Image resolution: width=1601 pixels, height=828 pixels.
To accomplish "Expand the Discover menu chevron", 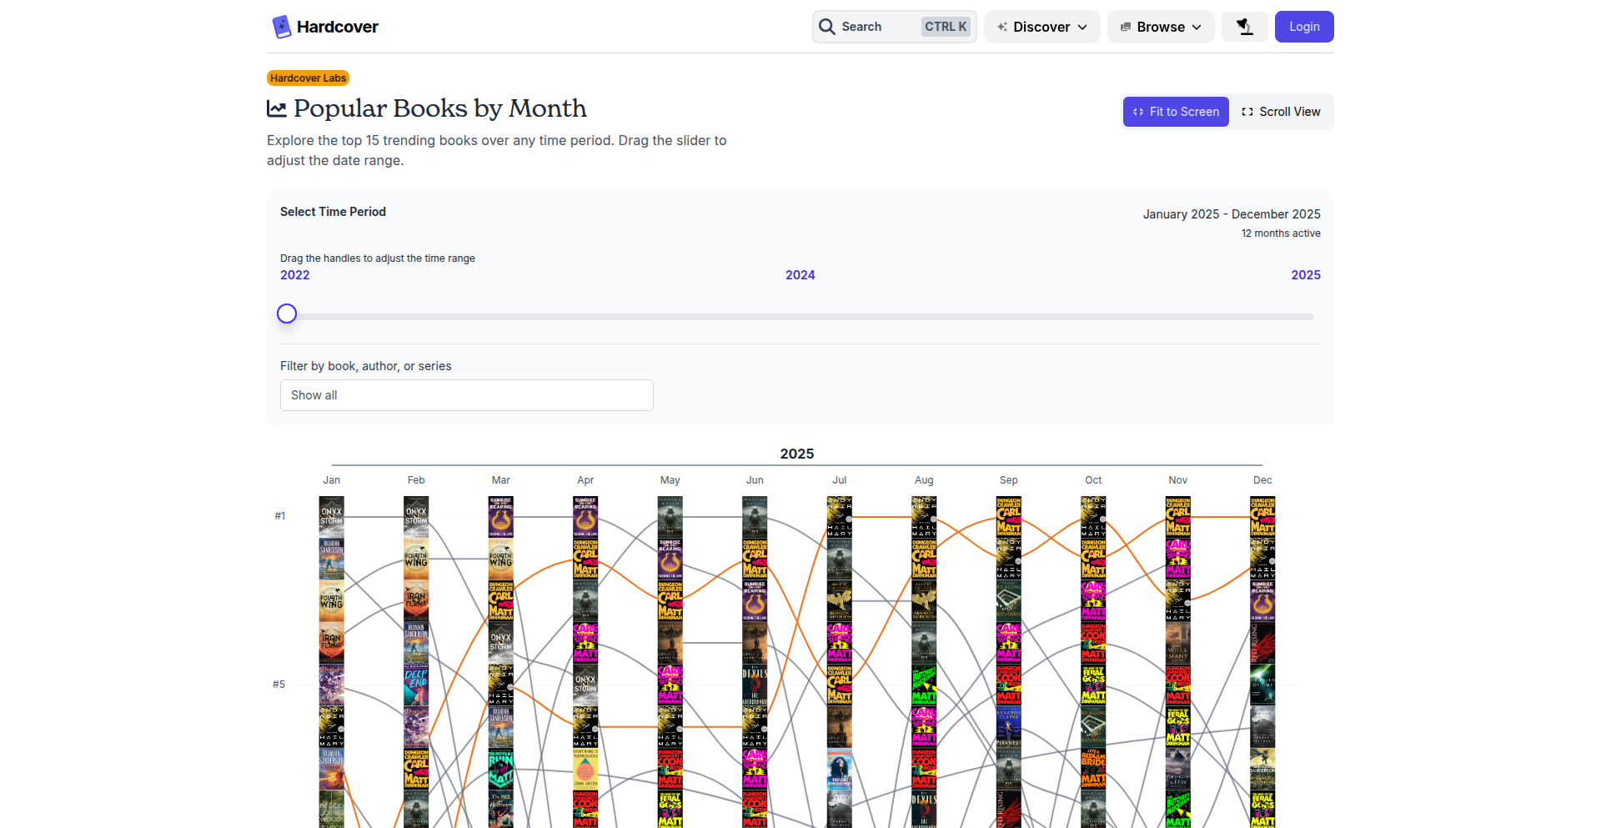I will [1082, 28].
